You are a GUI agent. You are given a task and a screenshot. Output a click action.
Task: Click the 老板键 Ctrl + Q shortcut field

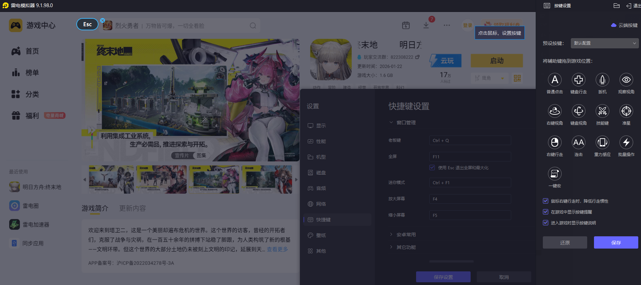(470, 140)
